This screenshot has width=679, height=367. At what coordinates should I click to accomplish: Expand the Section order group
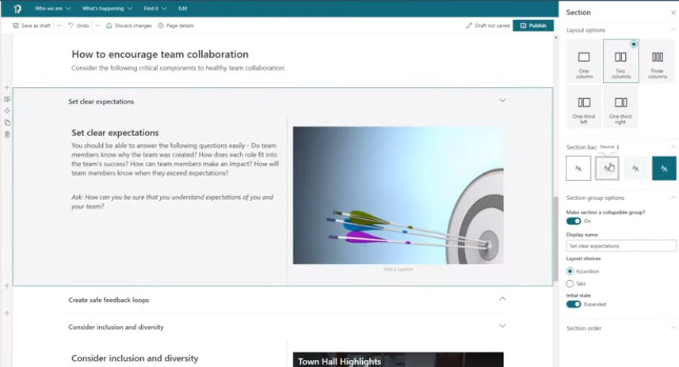pos(673,327)
